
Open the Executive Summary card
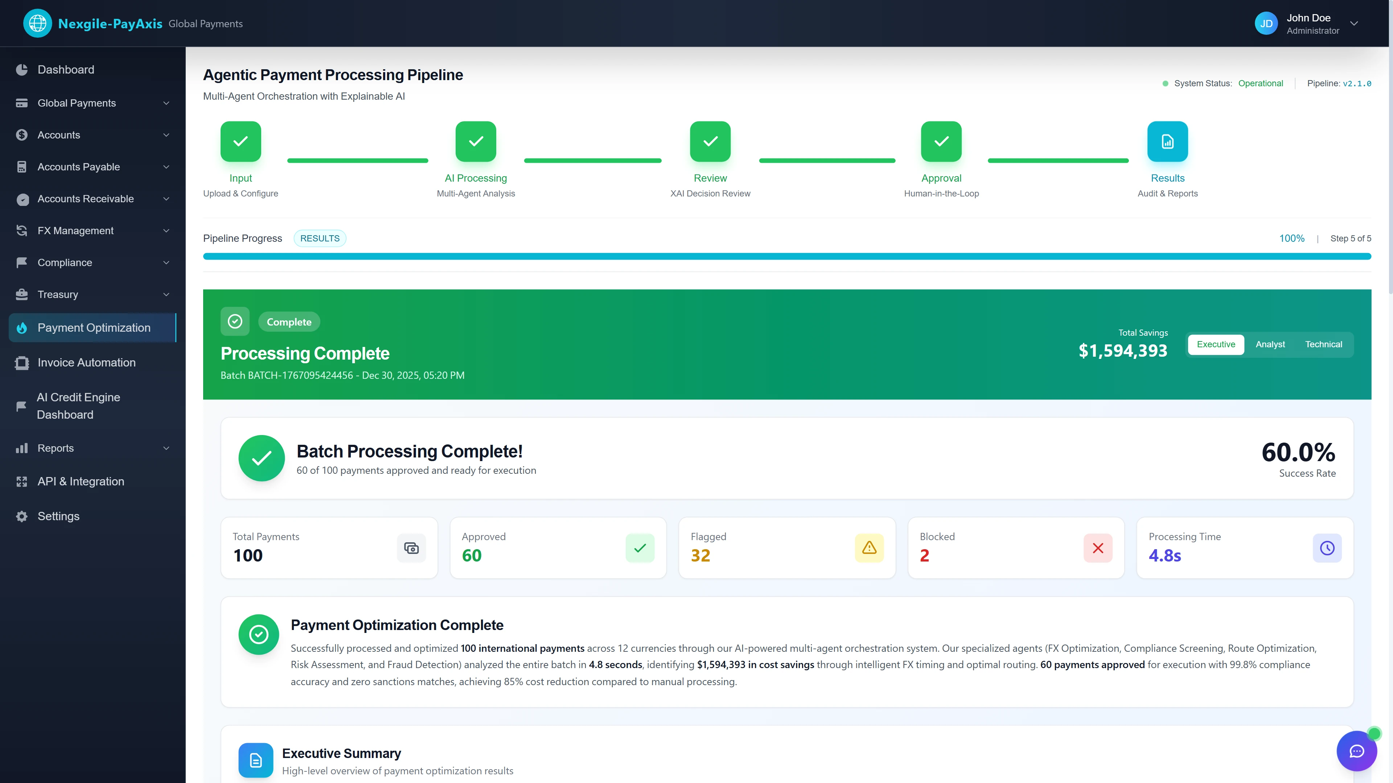coord(341,753)
